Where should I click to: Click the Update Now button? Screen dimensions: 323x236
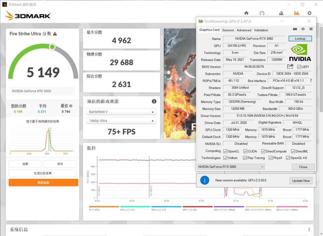(x=301, y=181)
